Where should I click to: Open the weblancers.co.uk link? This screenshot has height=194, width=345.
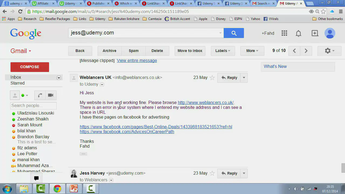[206, 103]
